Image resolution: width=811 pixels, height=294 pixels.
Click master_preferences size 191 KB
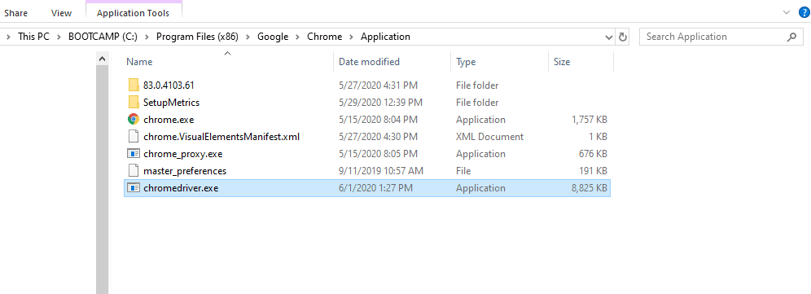point(593,171)
